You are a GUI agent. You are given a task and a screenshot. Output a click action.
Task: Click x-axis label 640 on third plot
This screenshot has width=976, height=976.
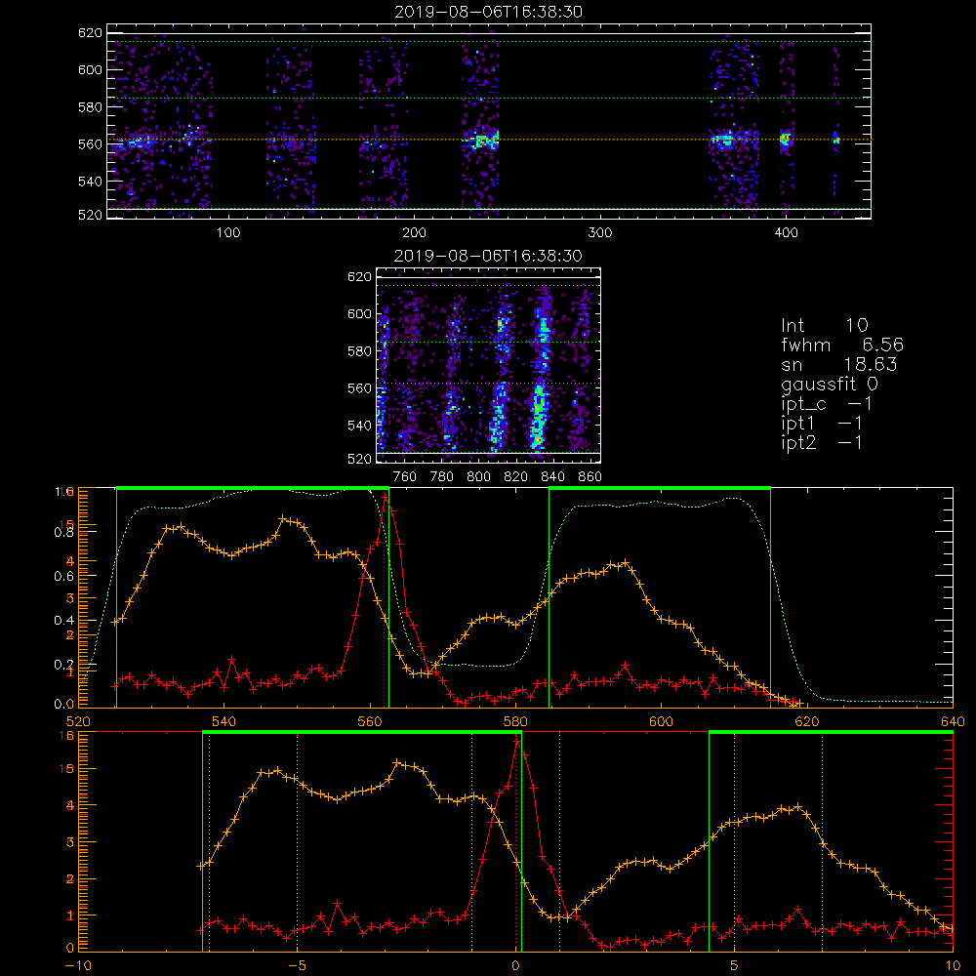click(953, 721)
